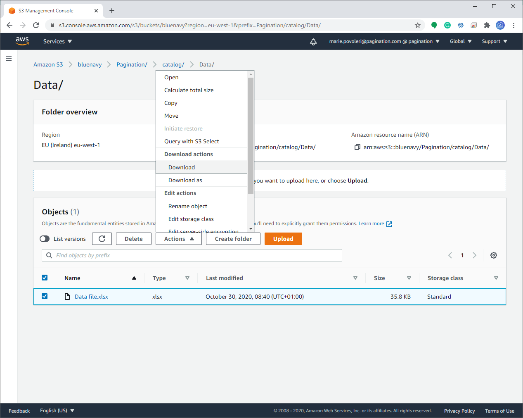The height and width of the screenshot is (418, 523).
Task: Click the site lock icon in address bar
Action: 52,25
